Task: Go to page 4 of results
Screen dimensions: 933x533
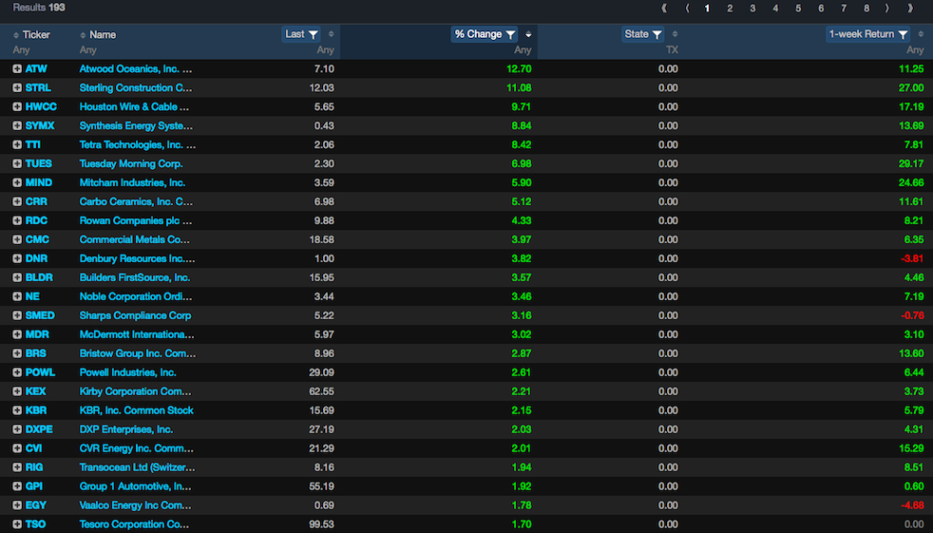Action: (775, 9)
